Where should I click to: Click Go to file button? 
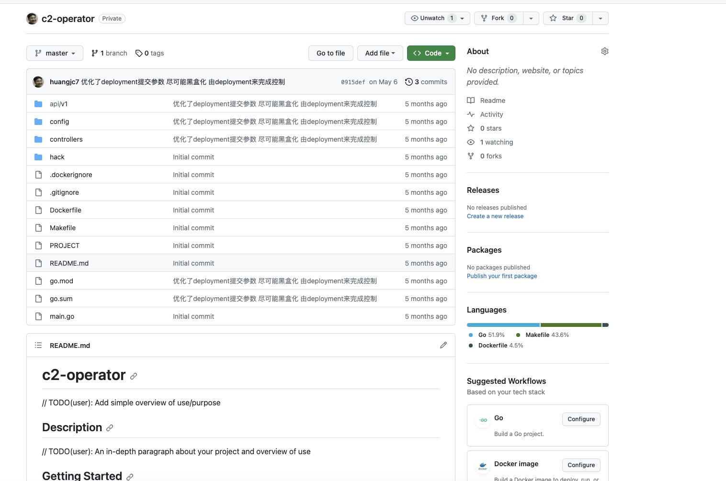(x=331, y=53)
